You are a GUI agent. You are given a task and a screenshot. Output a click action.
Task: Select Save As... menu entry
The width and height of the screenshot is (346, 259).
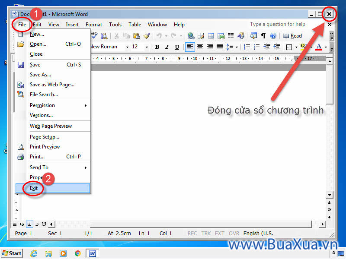[x=53, y=75]
